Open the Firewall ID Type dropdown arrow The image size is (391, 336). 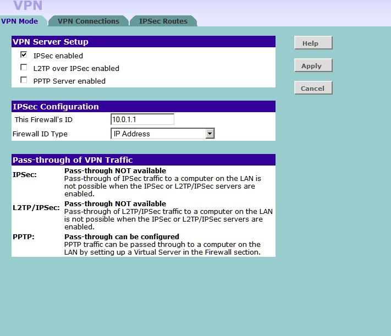click(210, 134)
